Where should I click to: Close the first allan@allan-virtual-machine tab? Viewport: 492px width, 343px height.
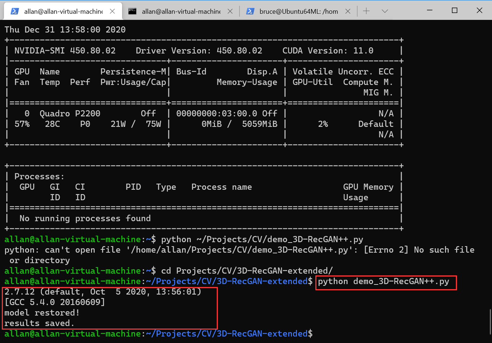(112, 11)
